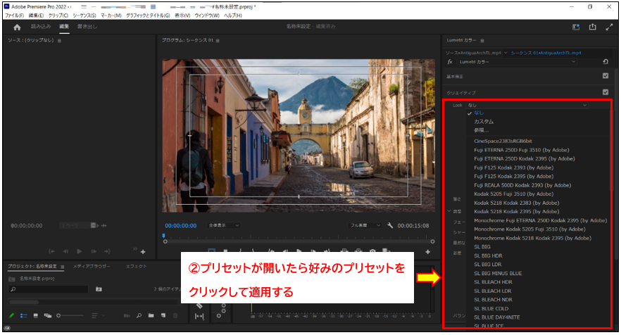Click the Find icon in Project panel
This screenshot has height=335, width=621.
[139, 315]
